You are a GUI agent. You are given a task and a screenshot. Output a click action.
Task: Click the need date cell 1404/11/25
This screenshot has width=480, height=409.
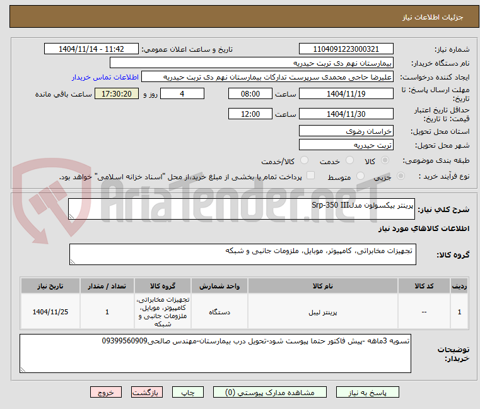pyautogui.click(x=50, y=312)
